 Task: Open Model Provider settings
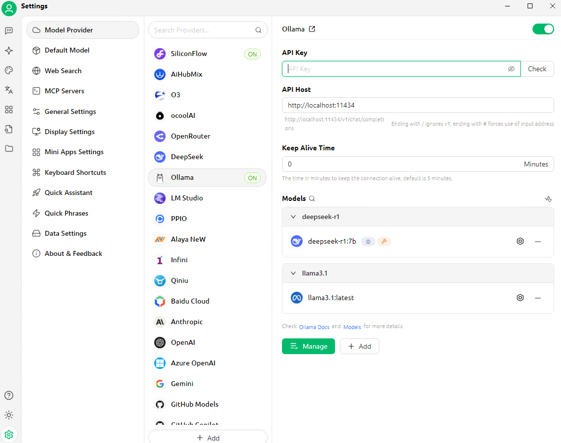pyautogui.click(x=83, y=30)
